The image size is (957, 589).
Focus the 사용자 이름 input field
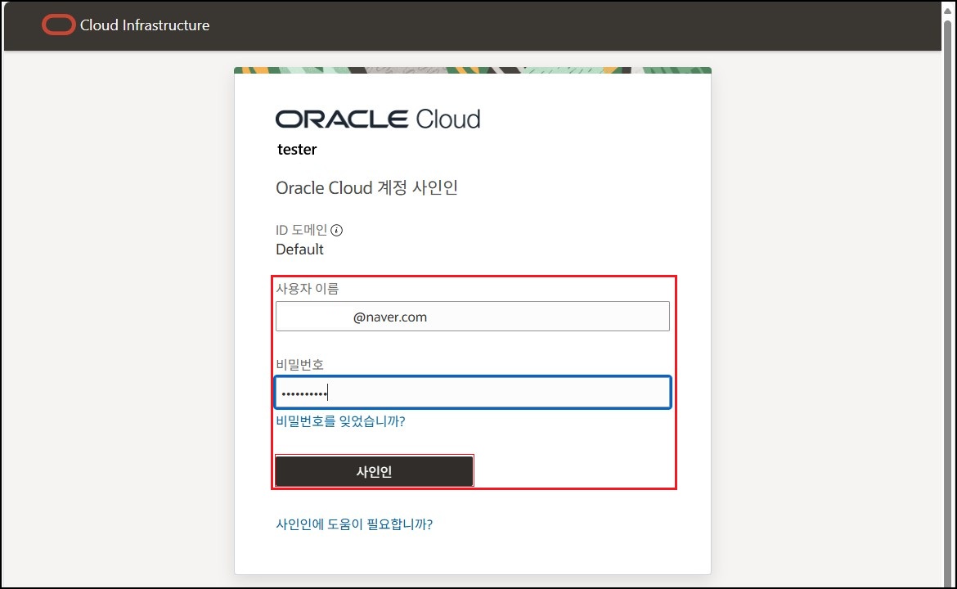473,316
